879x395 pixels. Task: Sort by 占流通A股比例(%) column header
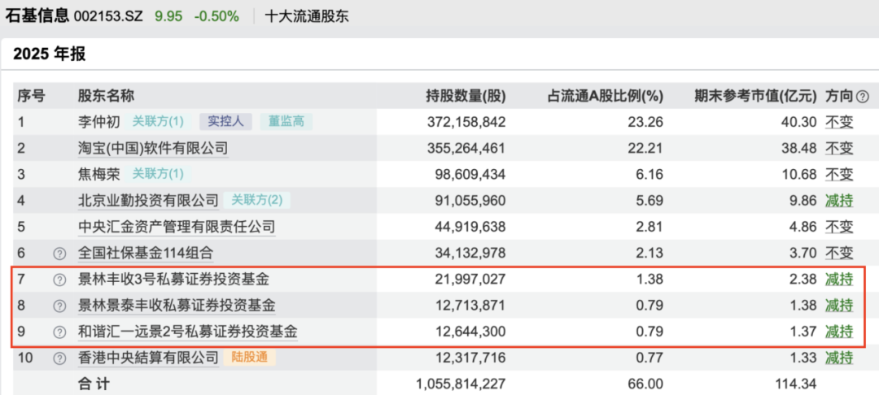click(x=605, y=96)
